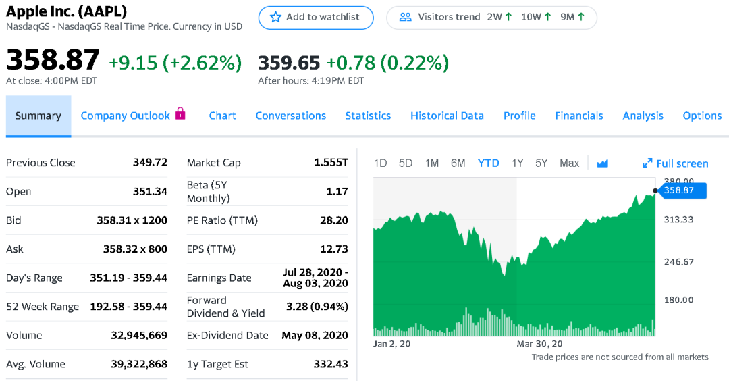Click the Volume value 32,945,669
This screenshot has height=381, width=729.
click(139, 336)
